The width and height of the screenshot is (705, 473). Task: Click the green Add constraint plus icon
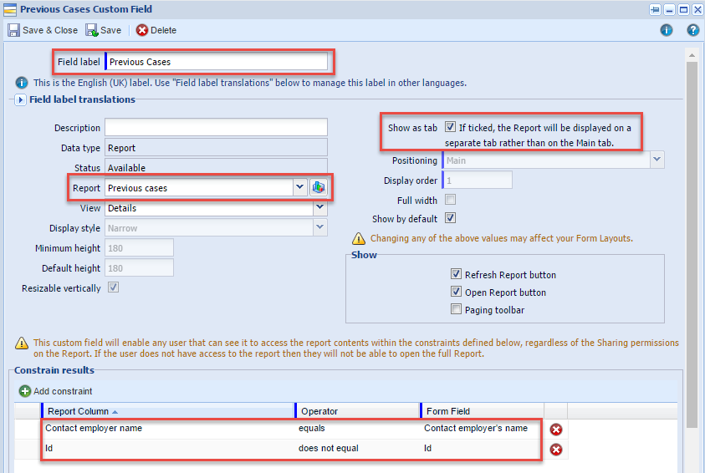25,391
